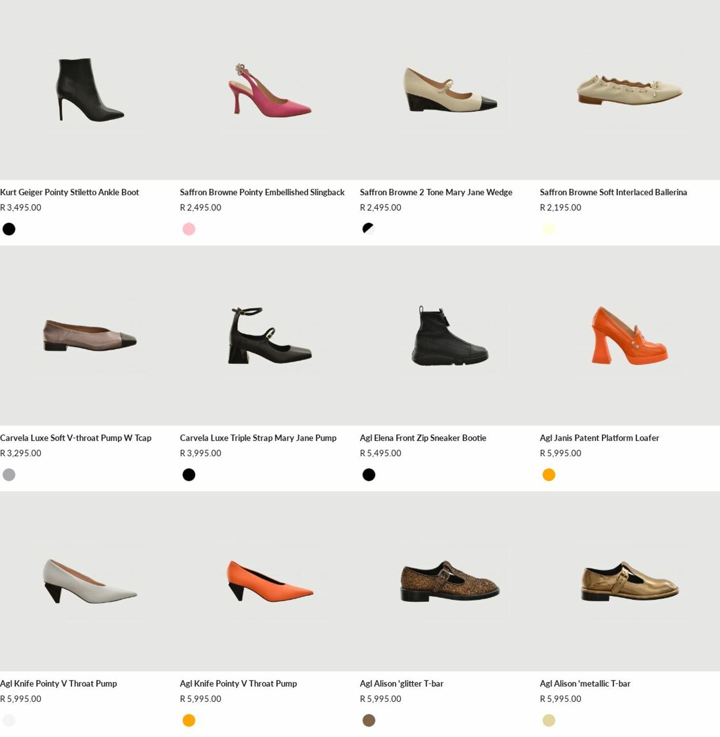Click price R 5,995.00 under Agl Janis Loafer

(560, 454)
